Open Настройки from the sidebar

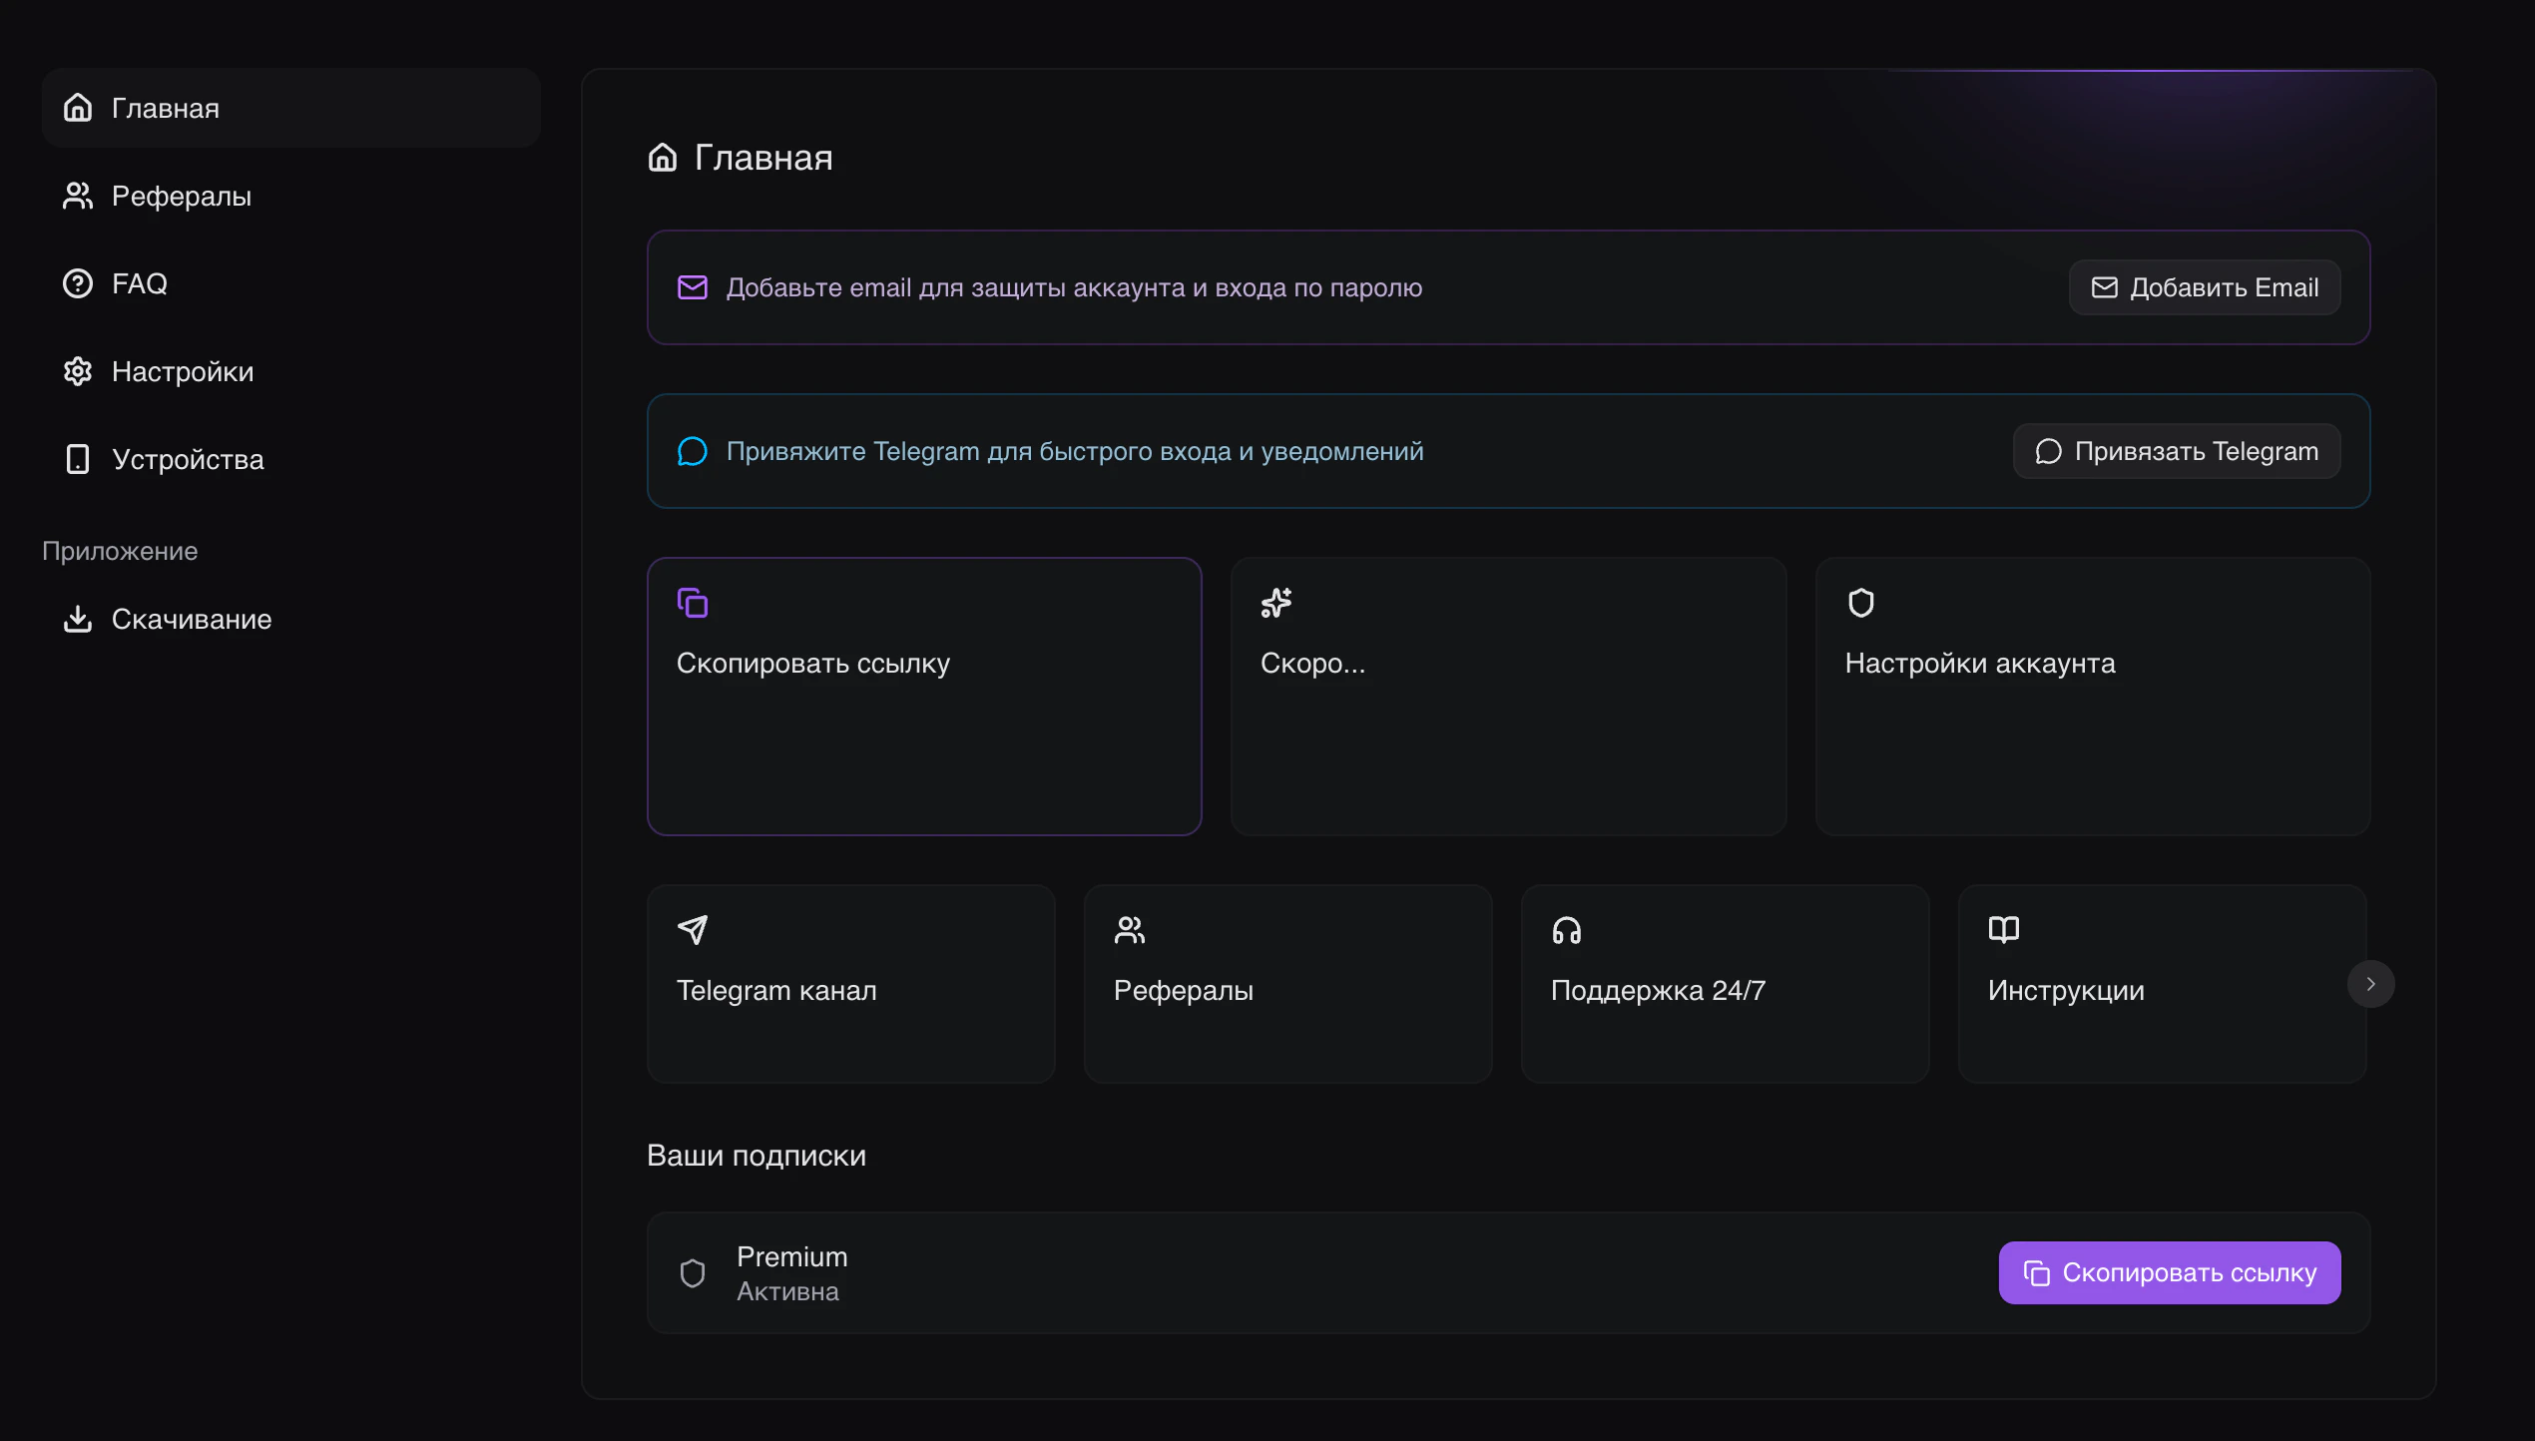182,371
